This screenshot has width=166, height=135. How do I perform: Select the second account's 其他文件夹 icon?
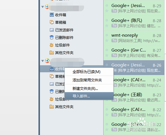pos(52,107)
